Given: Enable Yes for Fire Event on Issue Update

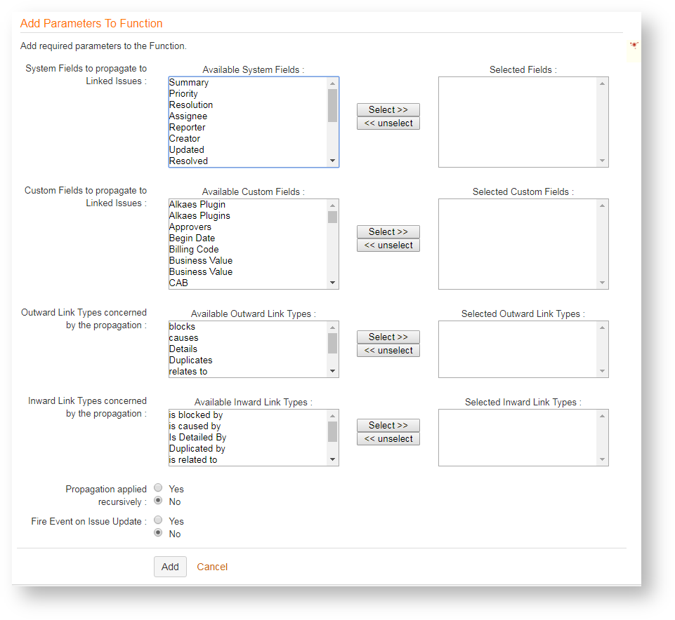Looking at the screenshot, I should coord(158,520).
